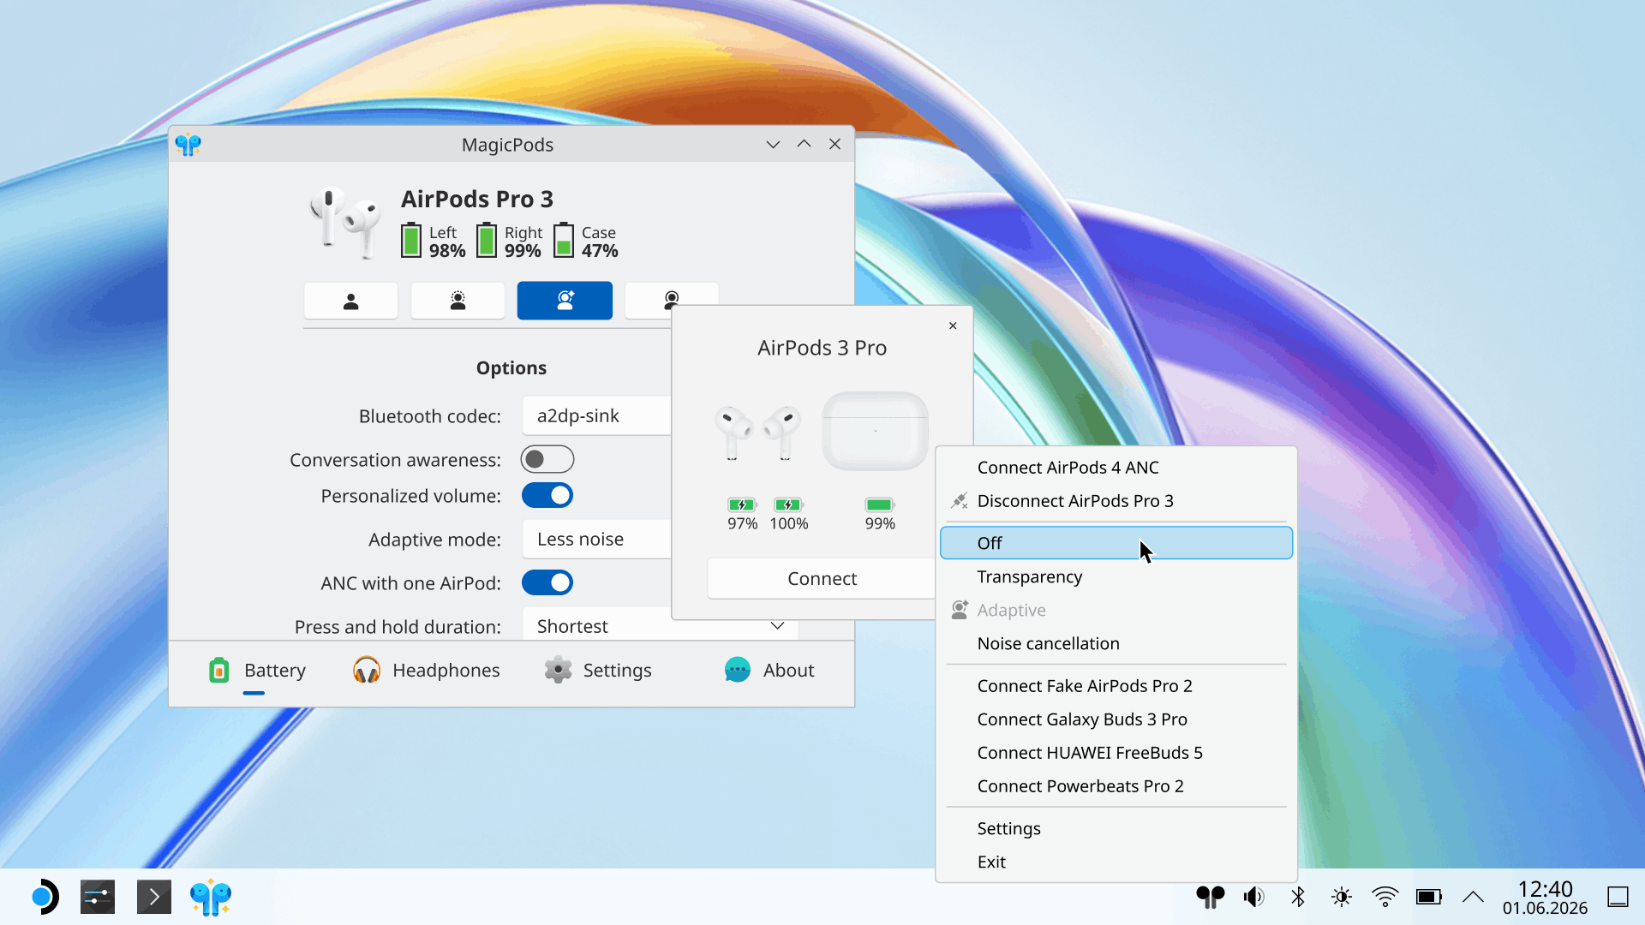Image resolution: width=1645 pixels, height=925 pixels.
Task: Click the keep-below chevron in MagicPods title bar
Action: click(x=773, y=145)
